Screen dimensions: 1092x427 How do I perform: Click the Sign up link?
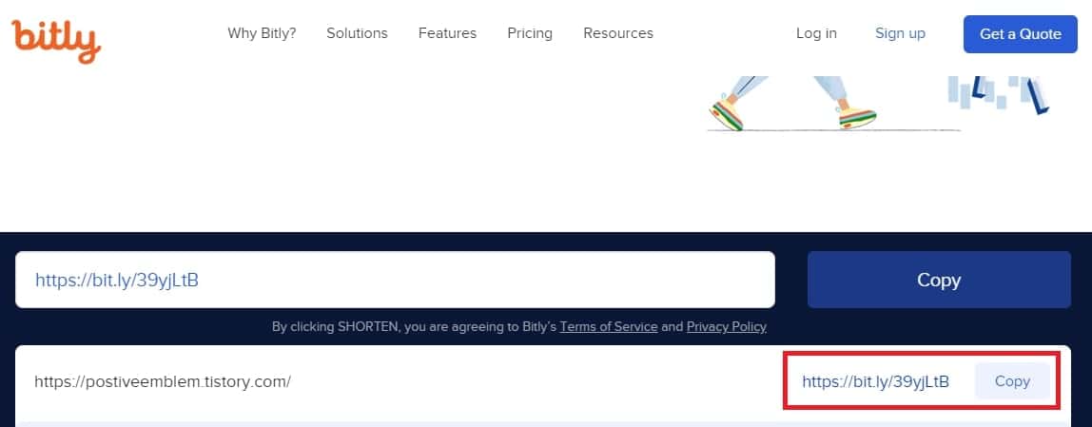tap(900, 33)
